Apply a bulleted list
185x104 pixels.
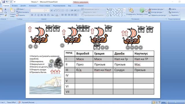tap(63, 10)
